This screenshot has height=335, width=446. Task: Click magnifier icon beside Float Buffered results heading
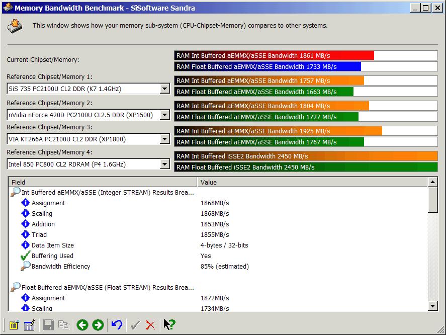pyautogui.click(x=16, y=287)
